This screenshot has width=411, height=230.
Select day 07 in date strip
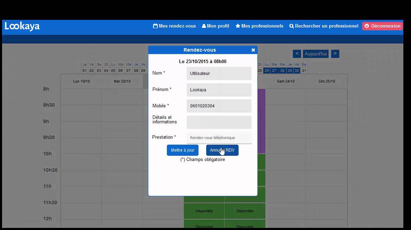point(129,70)
